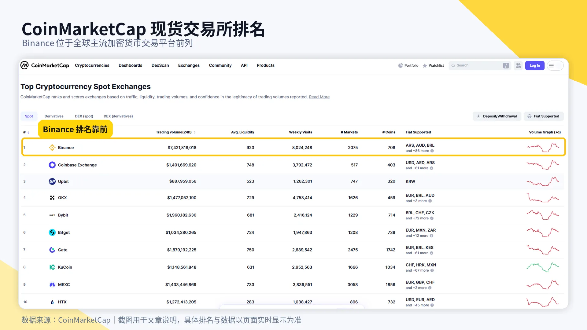Click the slash shortcut key badge

[506, 65]
